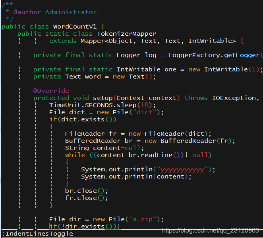Click the class name 'TokenizerMapper'
Image resolution: width=263 pixels, height=238 pixels.
coord(126,34)
